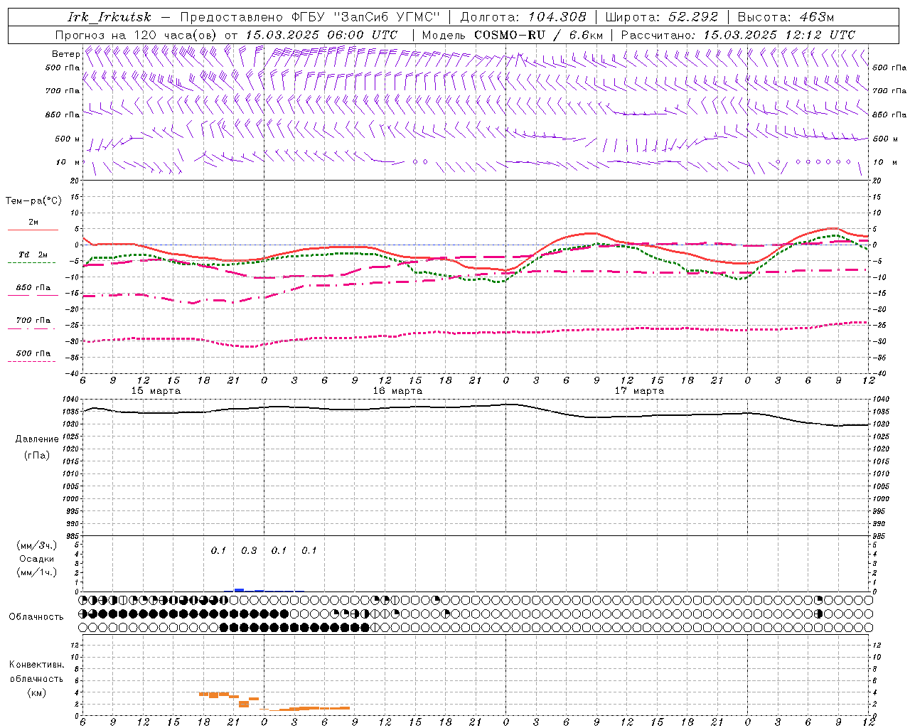The width and height of the screenshot is (910, 728).
Task: Click the dotted 500 гПа temperature legend entry
Action: point(33,354)
